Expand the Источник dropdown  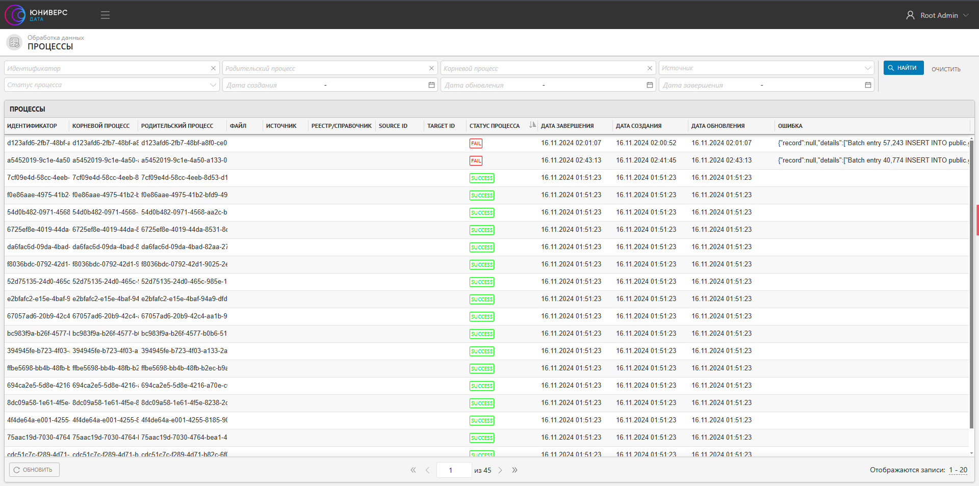tap(867, 68)
